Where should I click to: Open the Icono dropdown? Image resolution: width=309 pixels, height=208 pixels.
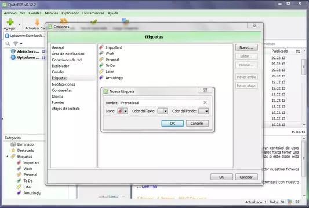[122, 111]
